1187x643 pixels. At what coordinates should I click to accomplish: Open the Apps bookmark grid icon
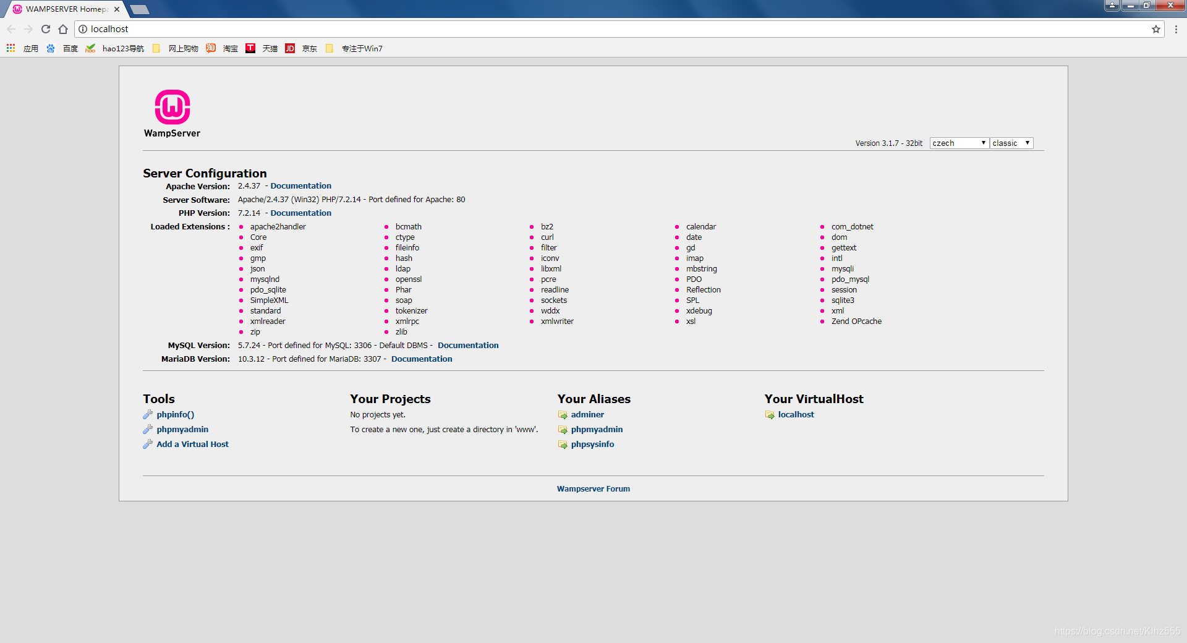11,48
